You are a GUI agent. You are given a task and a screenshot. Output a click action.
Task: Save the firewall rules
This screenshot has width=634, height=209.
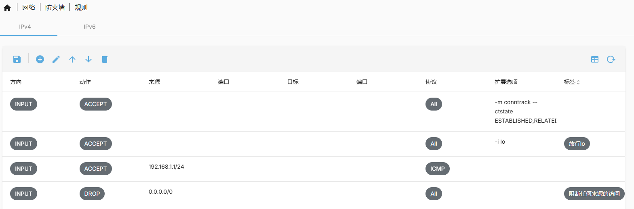click(x=17, y=59)
